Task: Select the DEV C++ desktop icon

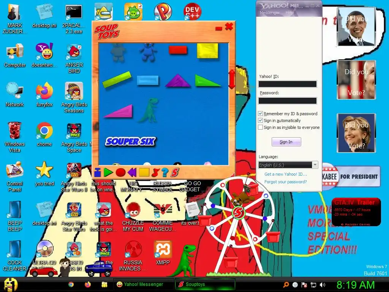Action: 192,11
